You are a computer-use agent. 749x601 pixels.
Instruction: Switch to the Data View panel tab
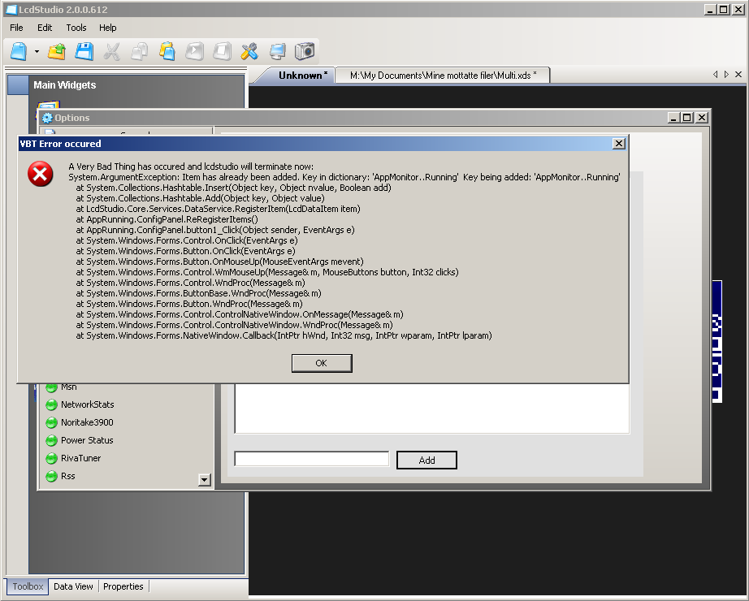(x=73, y=586)
